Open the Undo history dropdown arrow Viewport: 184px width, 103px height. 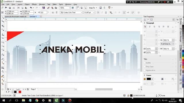tap(33, 8)
